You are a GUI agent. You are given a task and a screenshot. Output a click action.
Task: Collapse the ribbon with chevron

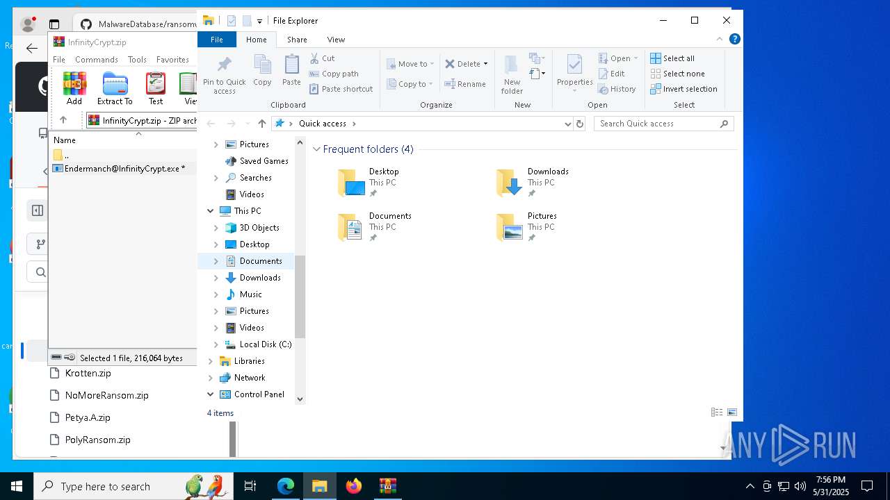720,39
